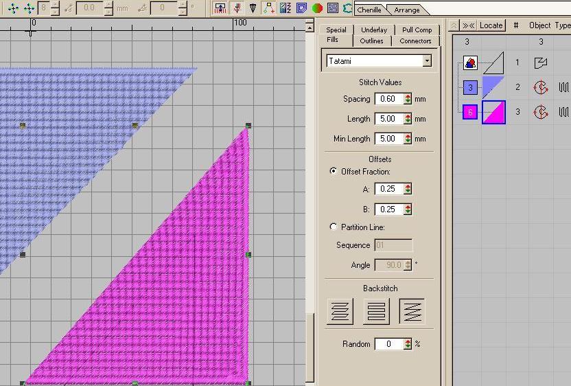Click the Length value input field

click(388, 119)
